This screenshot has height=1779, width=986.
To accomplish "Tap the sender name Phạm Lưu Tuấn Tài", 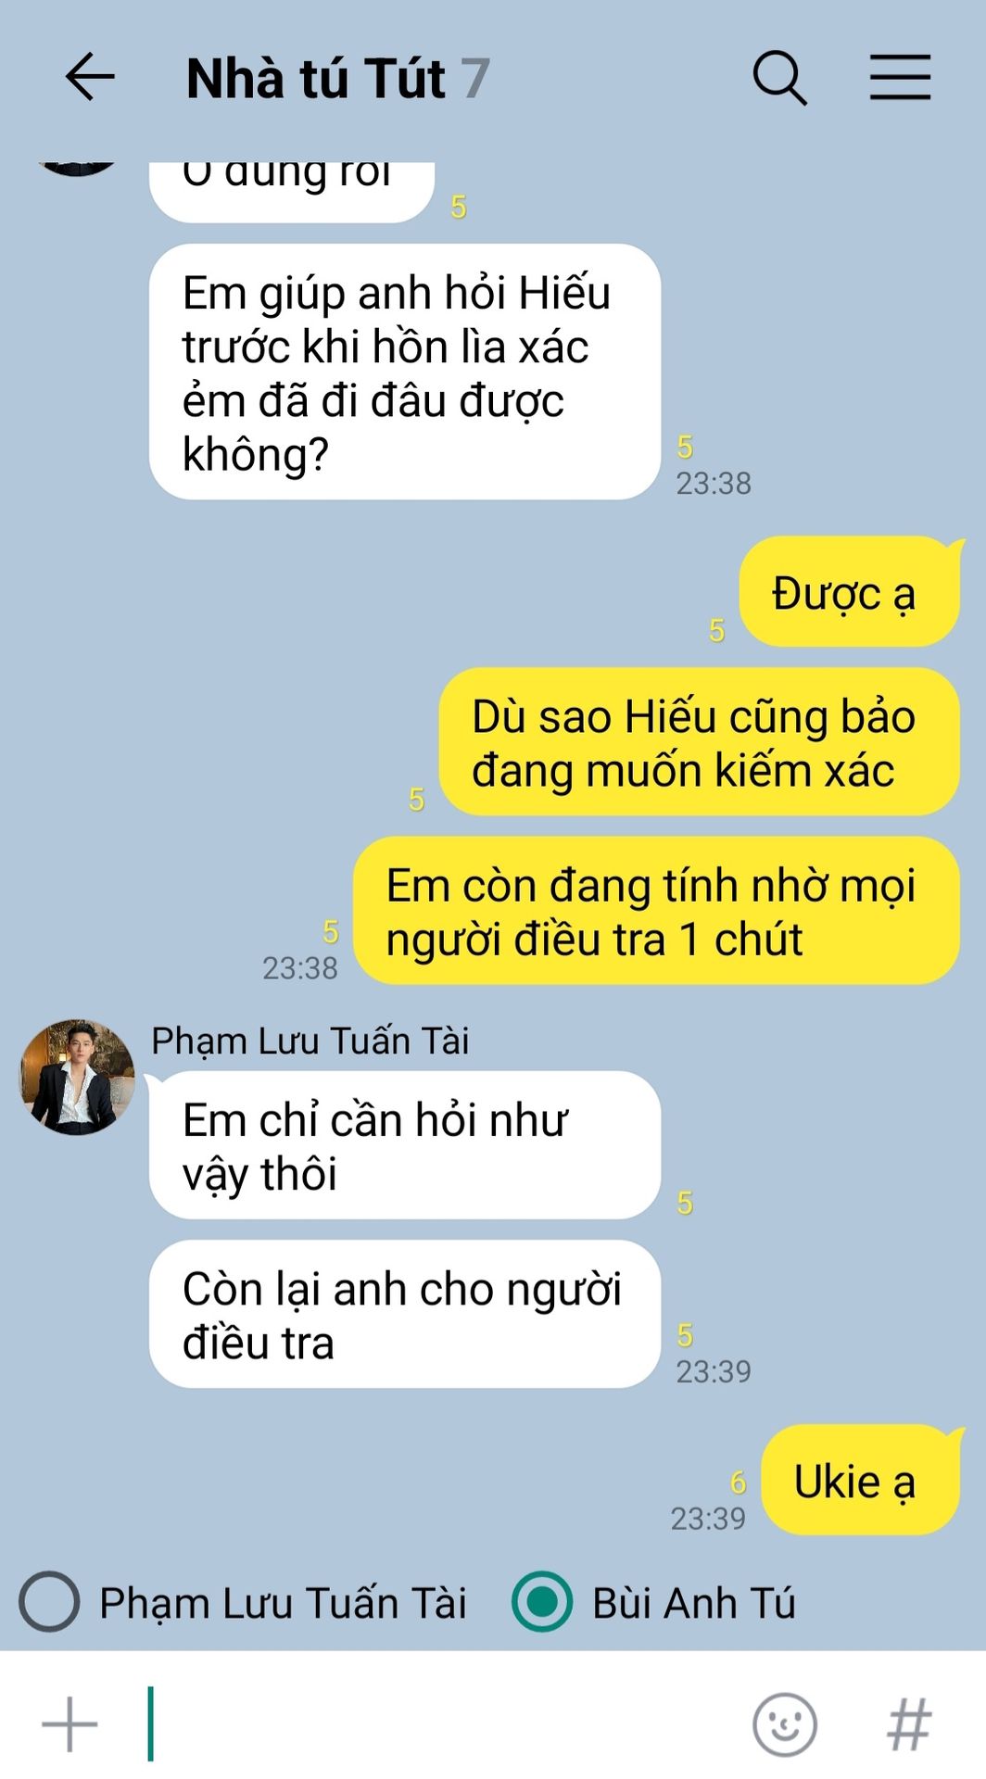I will click(310, 1041).
